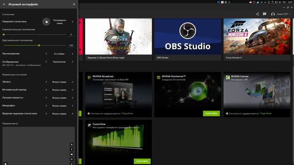Move Запись indicator to next corner
Image resolution: width=294 pixels, height=165 pixels.
coord(73,82)
